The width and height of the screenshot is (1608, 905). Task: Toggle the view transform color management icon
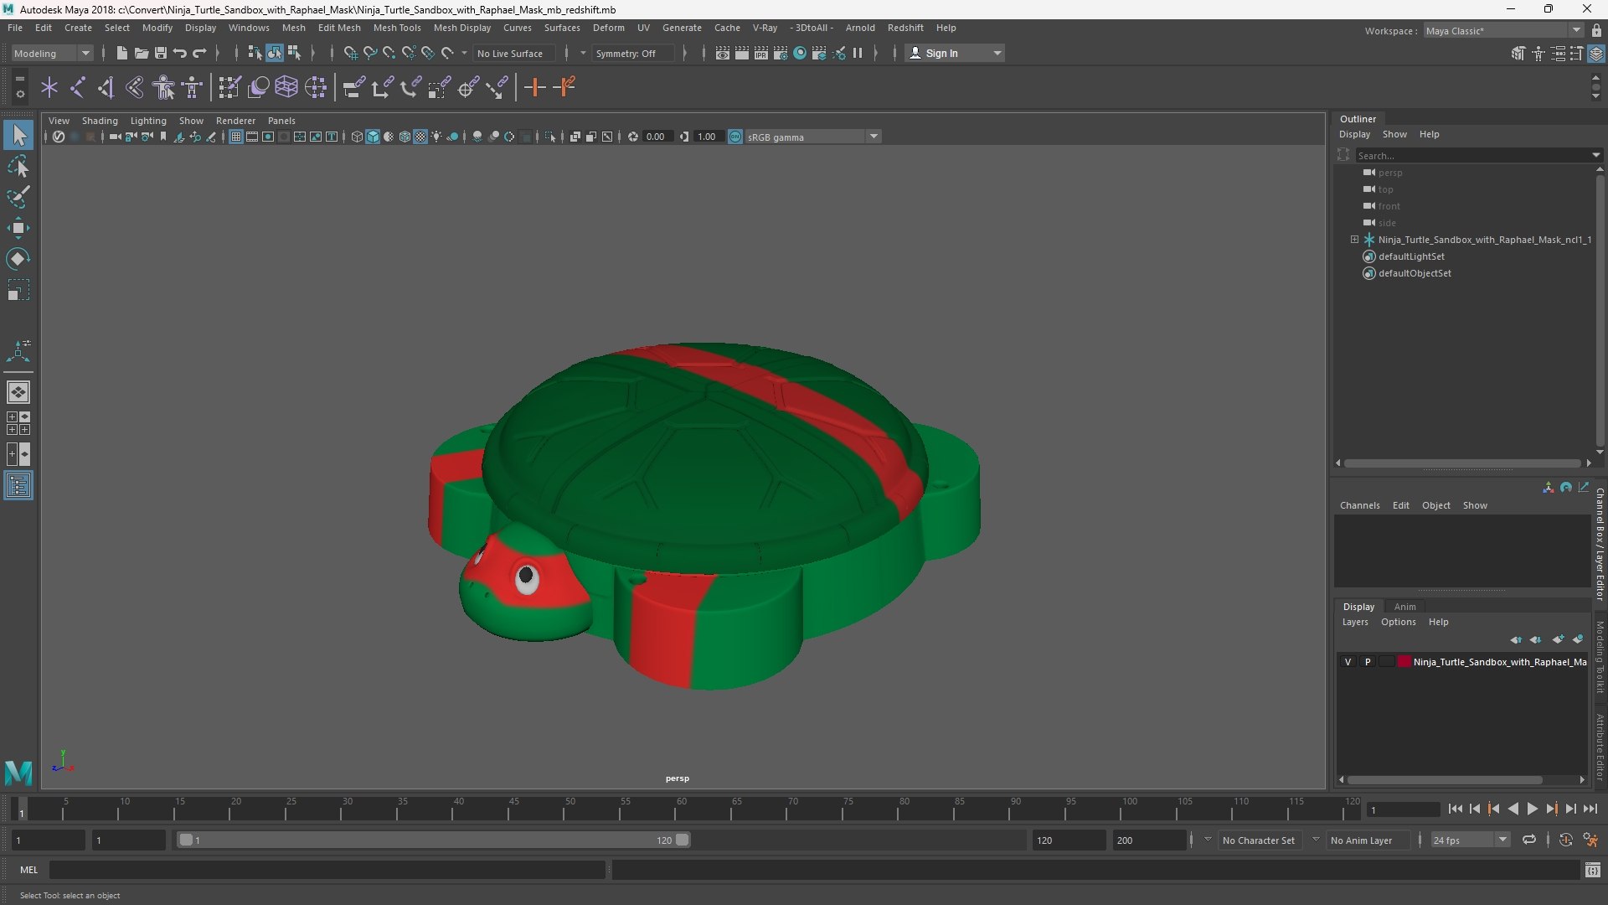click(735, 137)
